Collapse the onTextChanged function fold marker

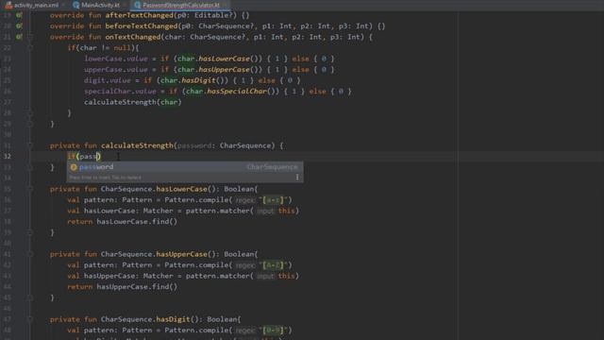click(x=30, y=37)
